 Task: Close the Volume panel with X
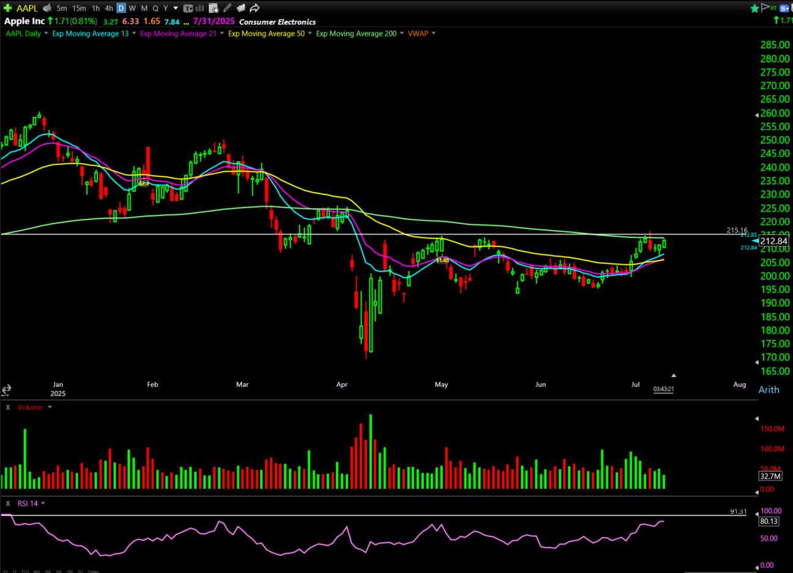tap(8, 407)
